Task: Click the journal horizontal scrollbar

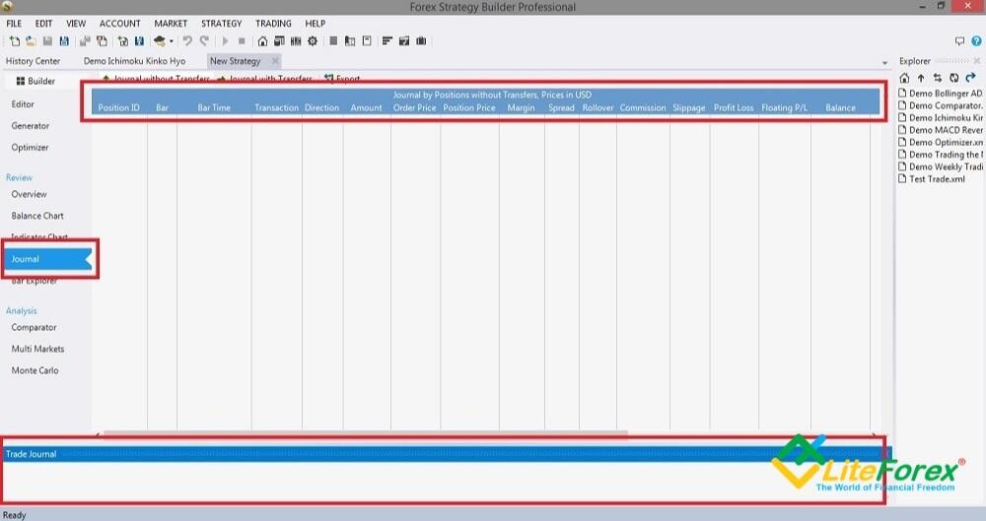Action: pos(365,433)
